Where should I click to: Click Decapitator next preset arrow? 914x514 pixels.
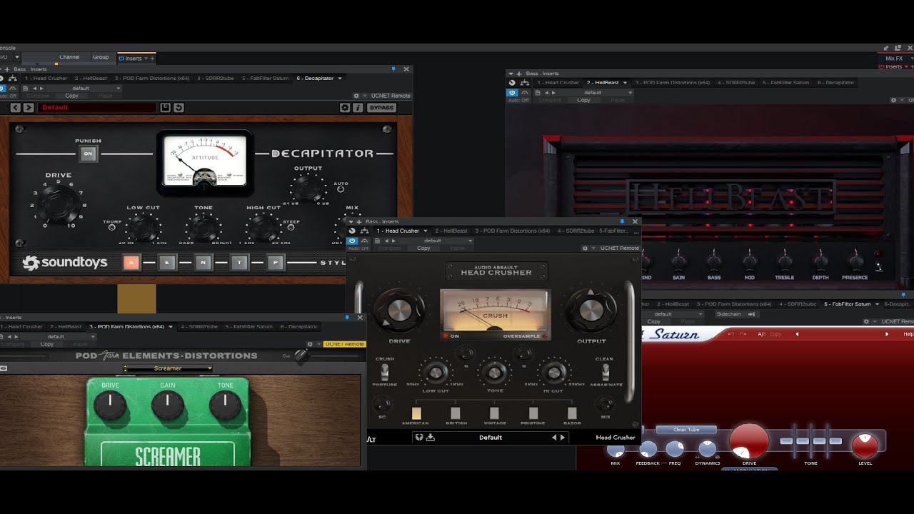coord(29,108)
